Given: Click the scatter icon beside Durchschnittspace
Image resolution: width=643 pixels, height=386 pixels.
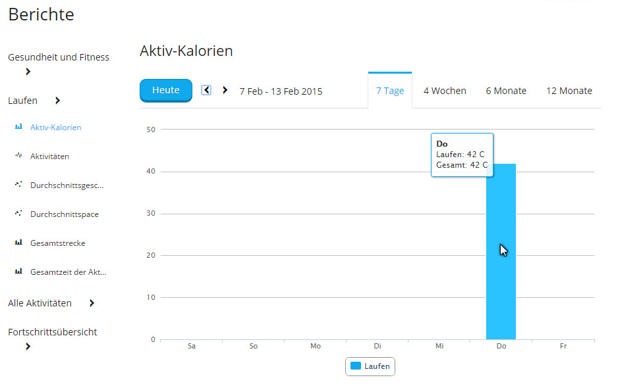Looking at the screenshot, I should point(18,214).
